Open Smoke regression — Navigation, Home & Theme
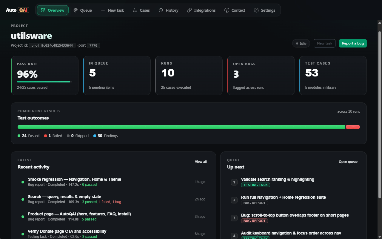 [x=75, y=179]
